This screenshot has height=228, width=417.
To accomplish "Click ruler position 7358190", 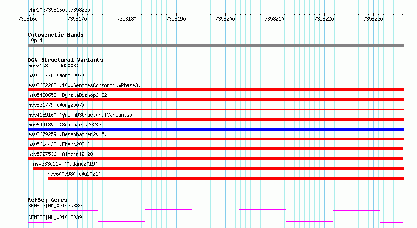I will pos(176,19).
